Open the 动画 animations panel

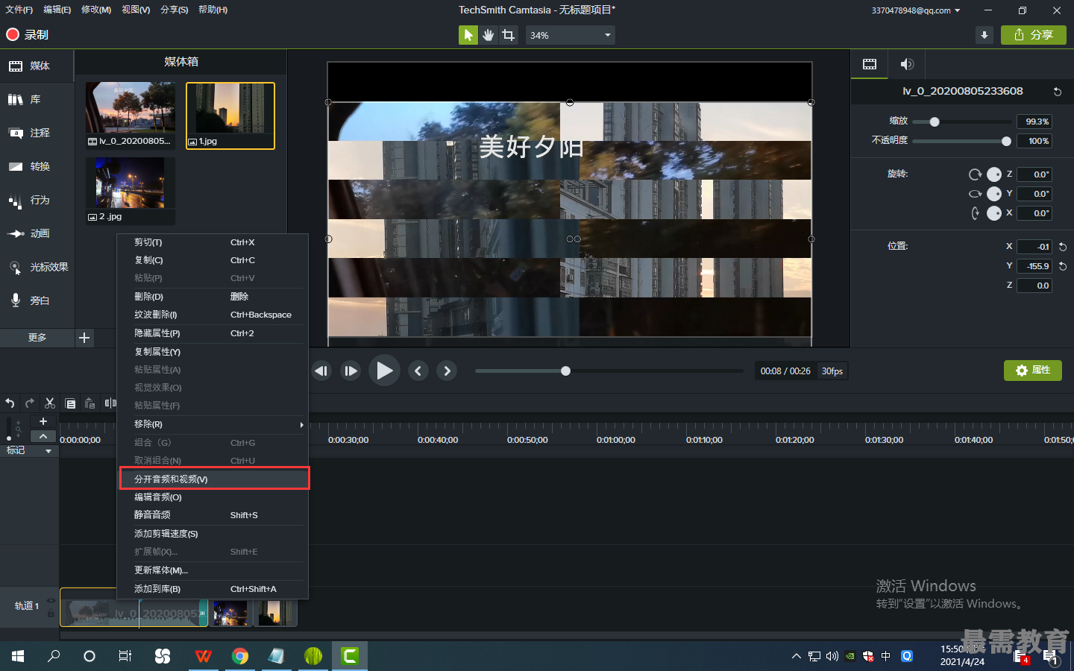[37, 234]
